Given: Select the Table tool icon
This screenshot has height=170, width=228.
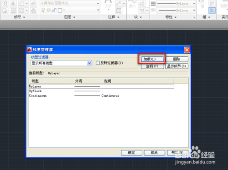Looking at the screenshot, I should pyautogui.click(x=119, y=10).
